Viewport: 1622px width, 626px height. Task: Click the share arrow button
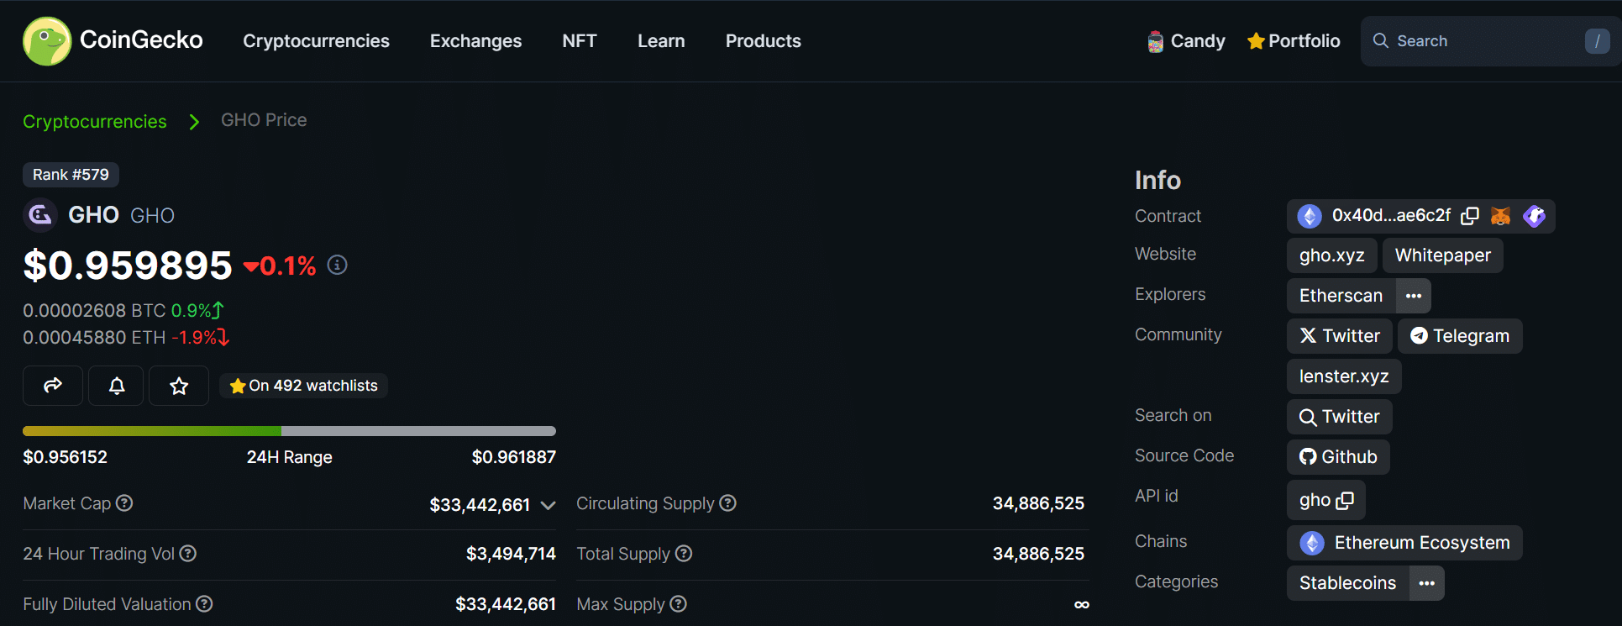point(53,386)
